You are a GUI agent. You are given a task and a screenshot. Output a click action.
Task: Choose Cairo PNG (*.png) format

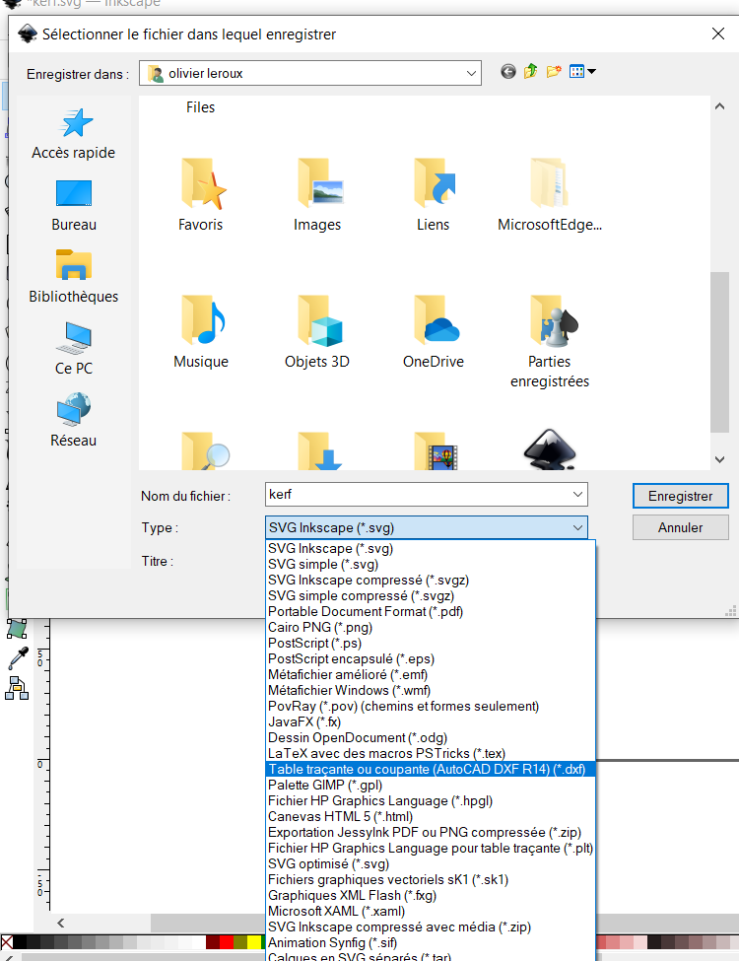pyautogui.click(x=431, y=628)
